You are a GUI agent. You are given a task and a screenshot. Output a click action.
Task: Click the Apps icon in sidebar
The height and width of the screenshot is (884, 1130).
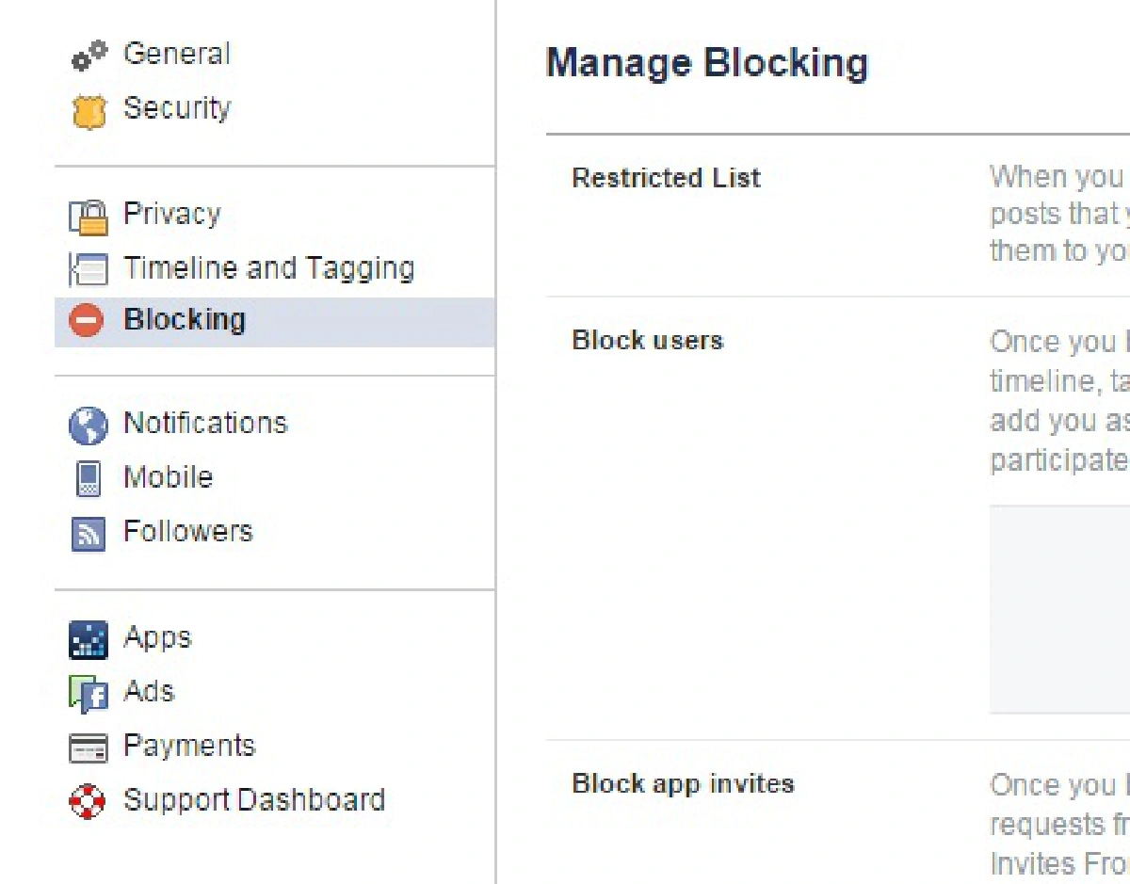click(89, 639)
